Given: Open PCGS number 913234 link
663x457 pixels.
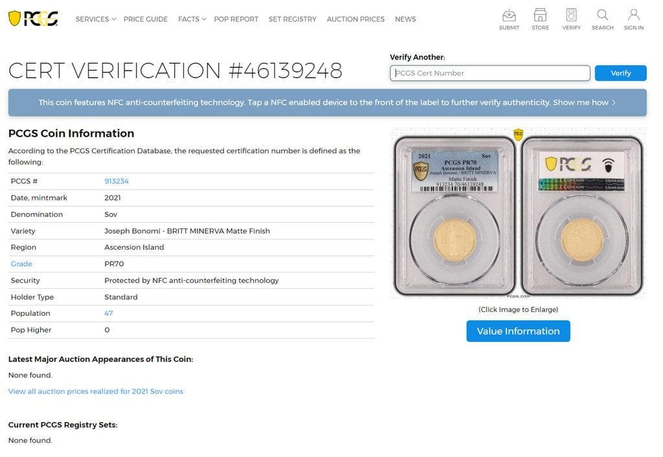Looking at the screenshot, I should tap(117, 181).
